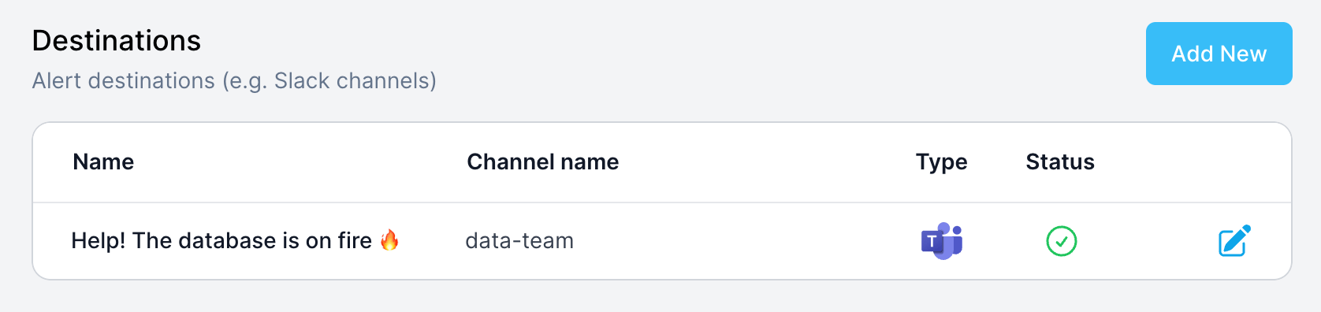This screenshot has width=1321, height=312.
Task: Click the white 'T' tile on the Teams logo
Action: 932,242
